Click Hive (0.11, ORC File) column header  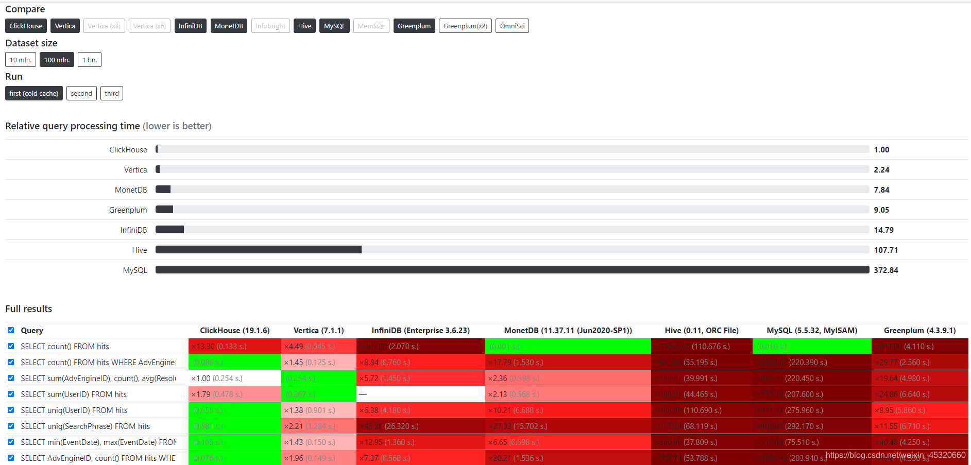click(702, 331)
